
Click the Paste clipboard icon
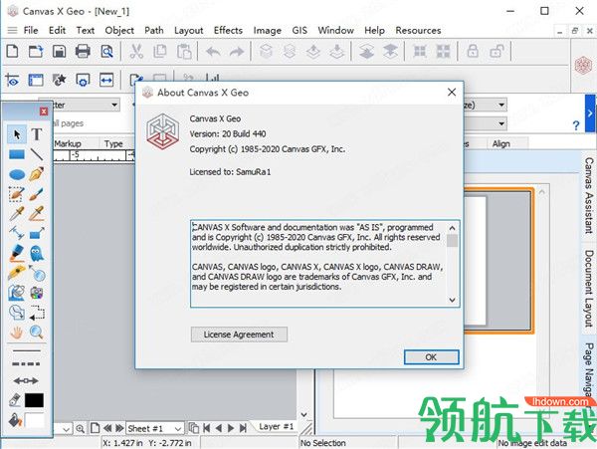[x=184, y=51]
